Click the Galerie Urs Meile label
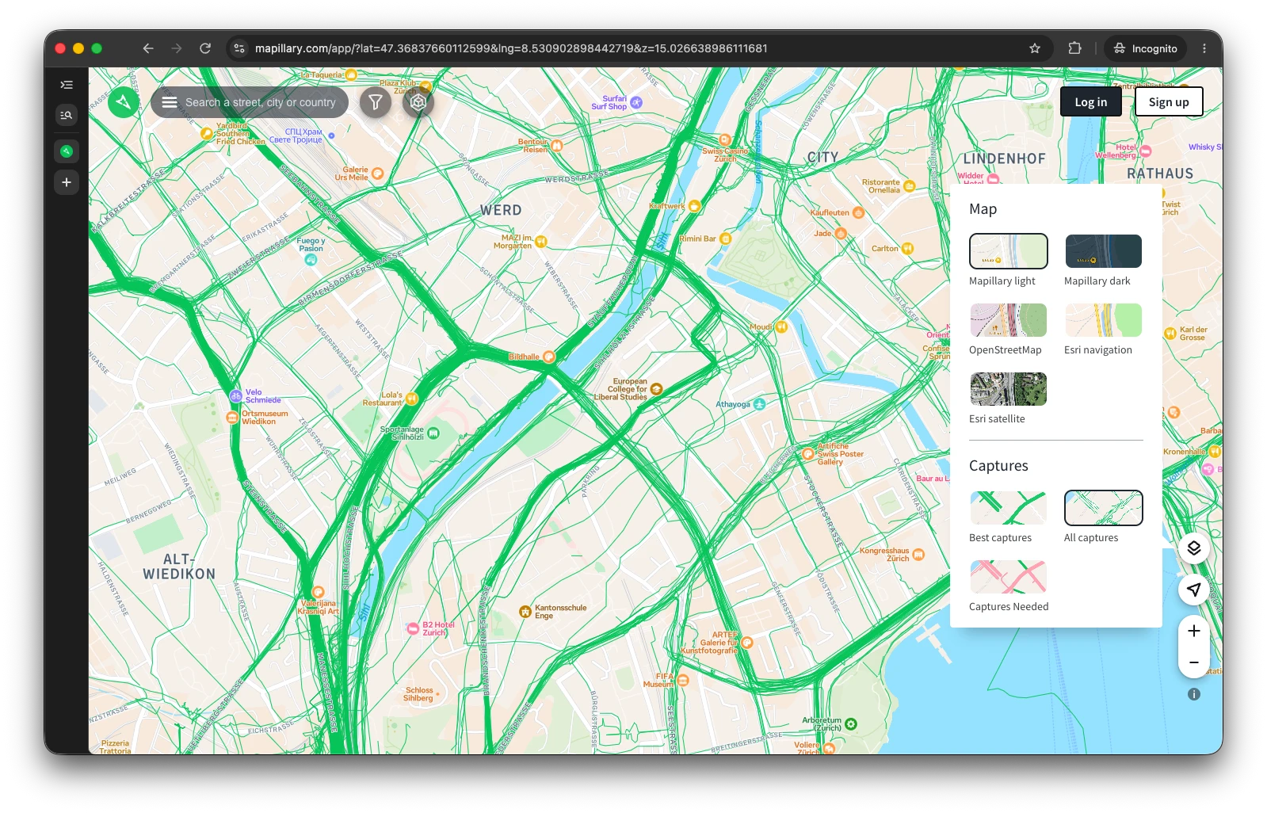The image size is (1267, 813). tap(352, 174)
